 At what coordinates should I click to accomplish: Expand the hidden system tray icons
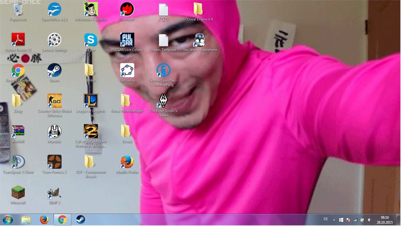334,219
